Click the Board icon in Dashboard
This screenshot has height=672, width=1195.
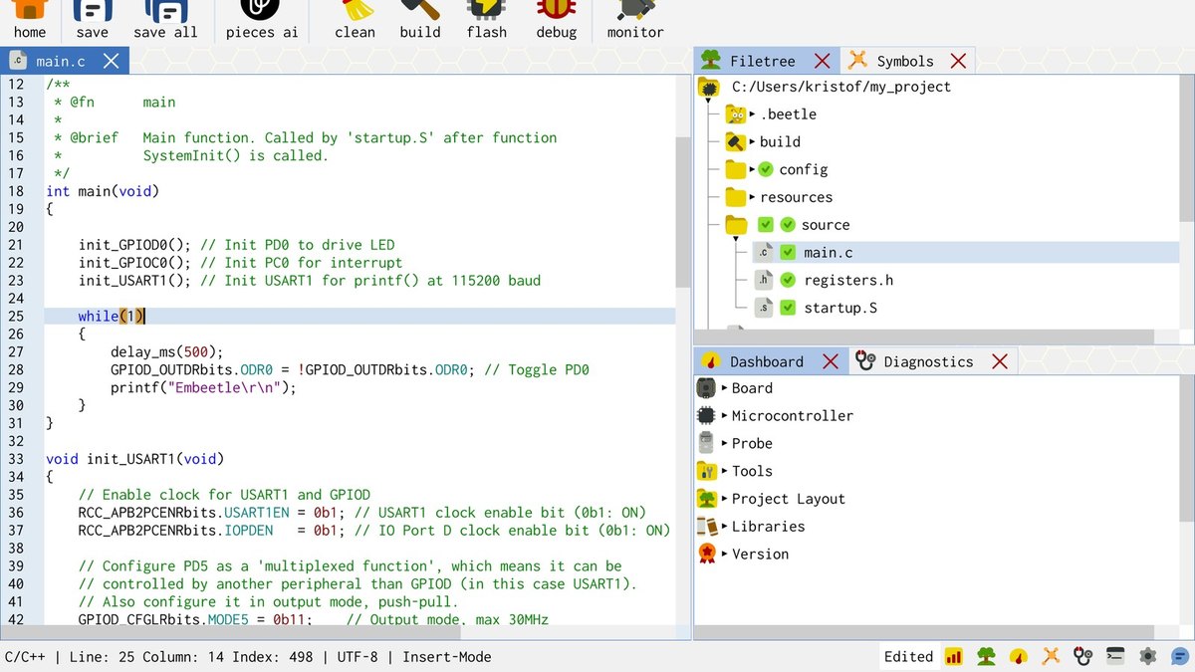click(707, 388)
